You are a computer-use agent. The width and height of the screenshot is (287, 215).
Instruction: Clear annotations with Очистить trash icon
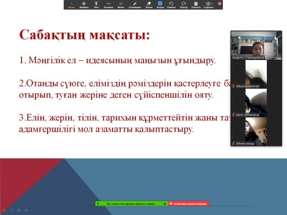click(196, 5)
